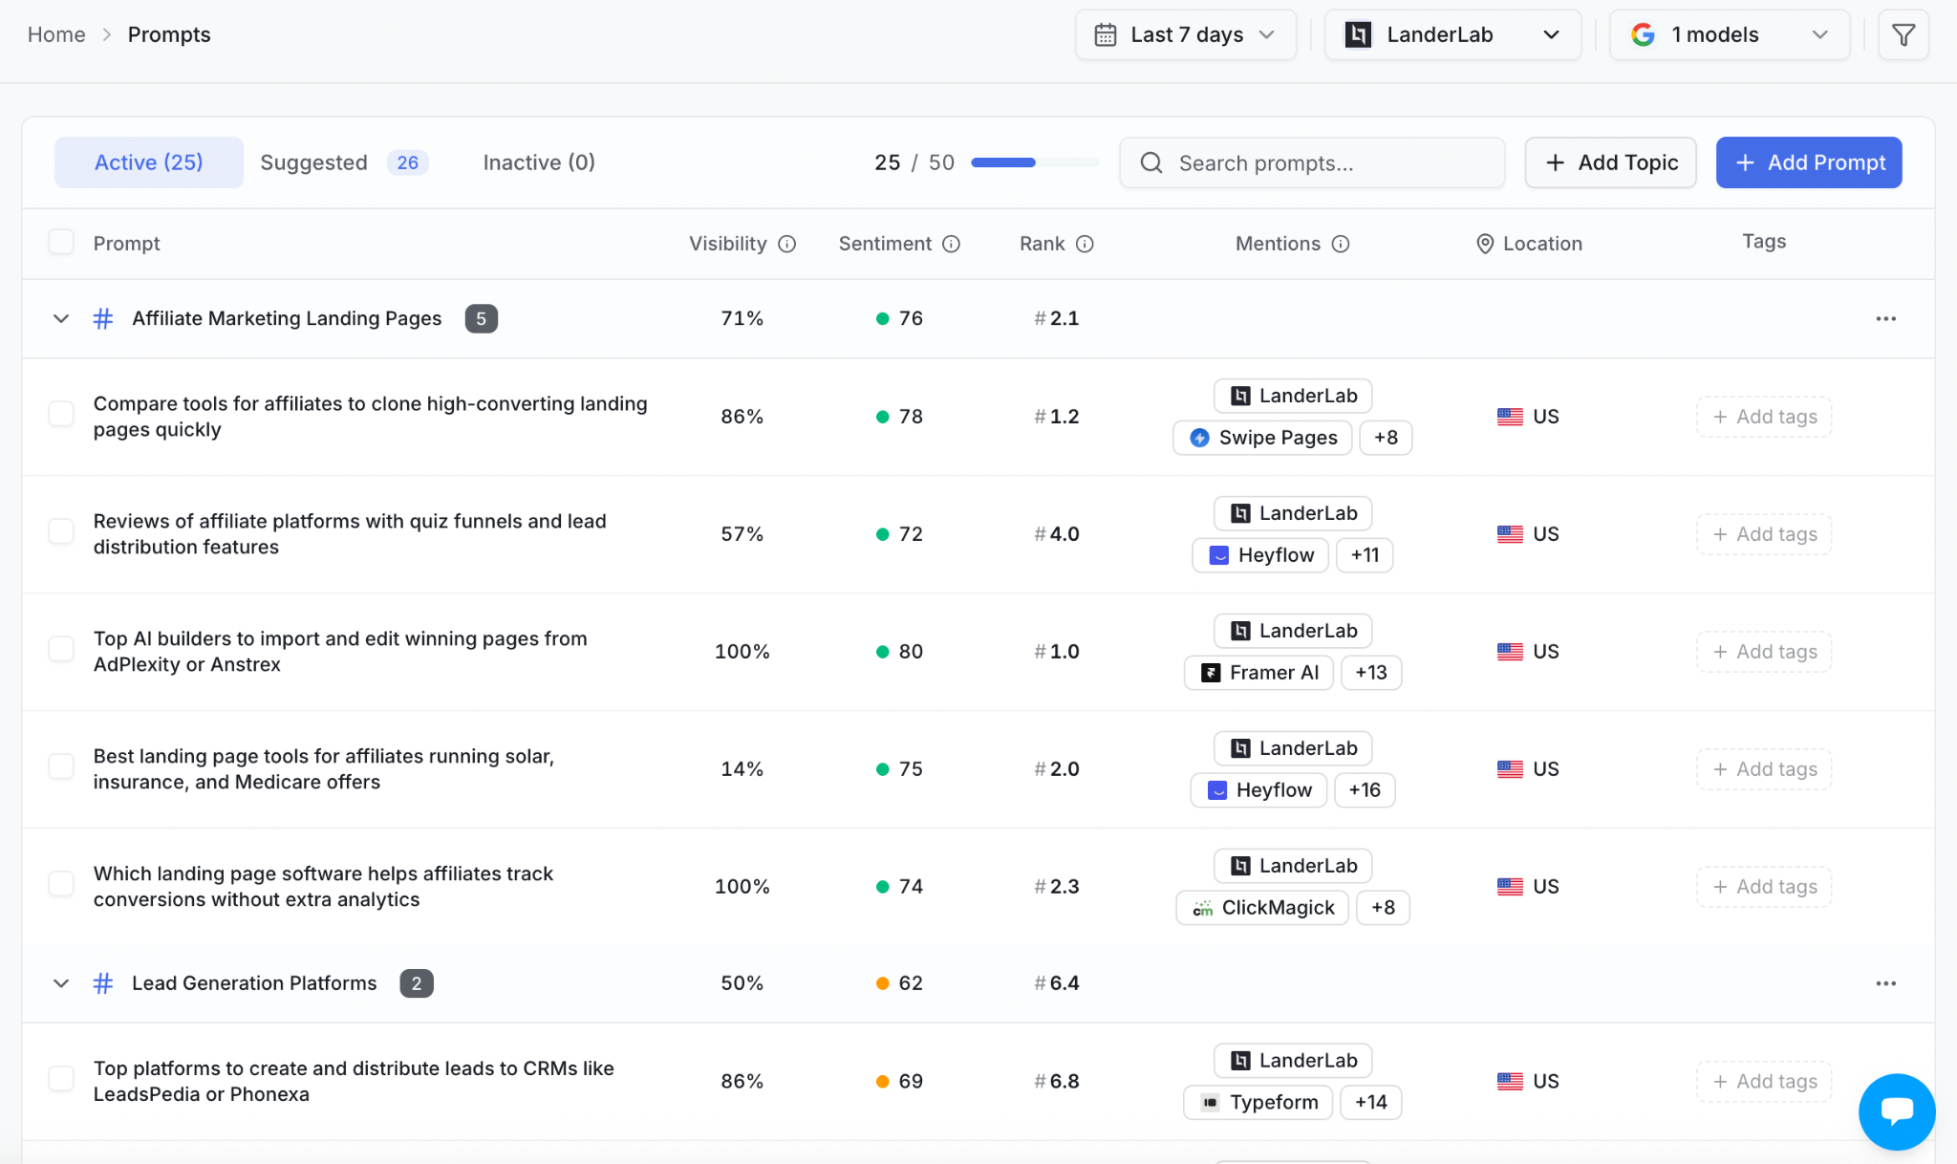Open the 1 models selector dropdown
The image size is (1957, 1164).
pyautogui.click(x=1730, y=35)
